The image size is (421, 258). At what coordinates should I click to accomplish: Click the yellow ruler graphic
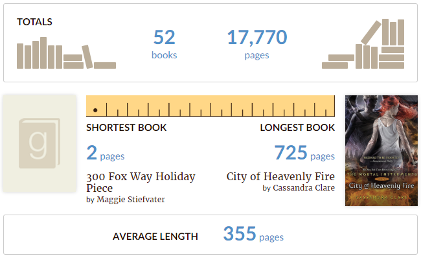(210, 106)
